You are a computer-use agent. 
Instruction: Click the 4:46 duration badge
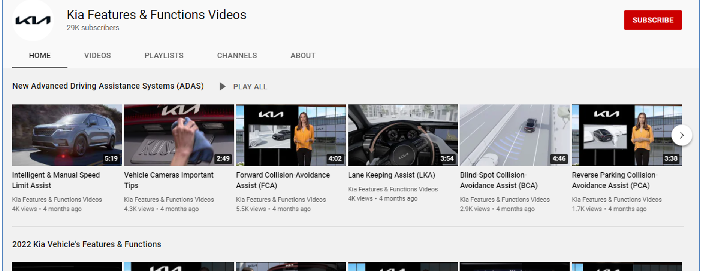[559, 158]
